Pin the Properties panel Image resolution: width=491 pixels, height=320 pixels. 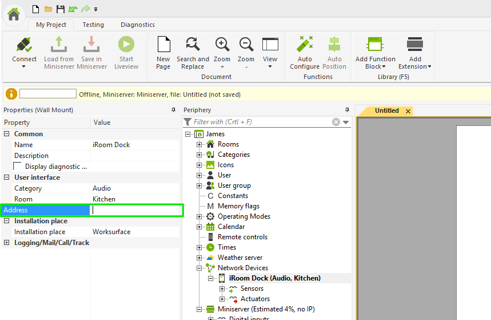(173, 109)
